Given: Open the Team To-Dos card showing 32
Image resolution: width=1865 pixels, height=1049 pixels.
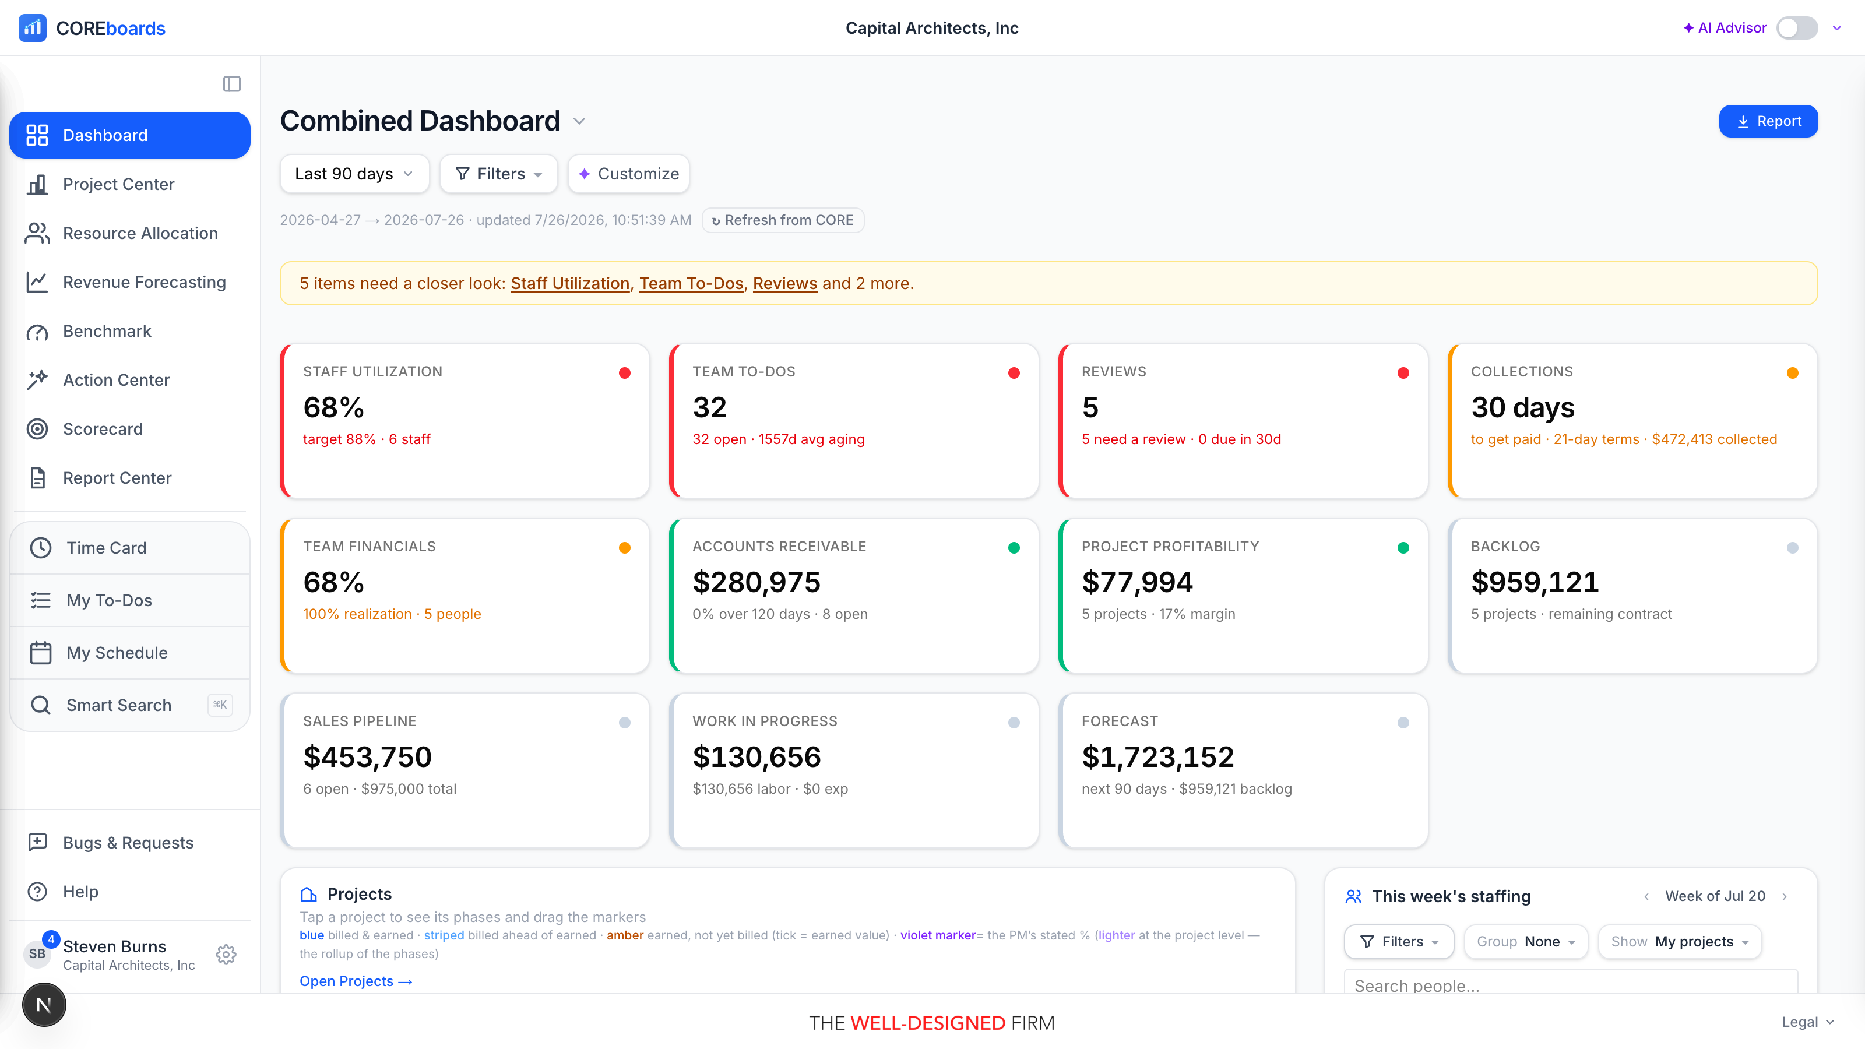Looking at the screenshot, I should tap(854, 421).
